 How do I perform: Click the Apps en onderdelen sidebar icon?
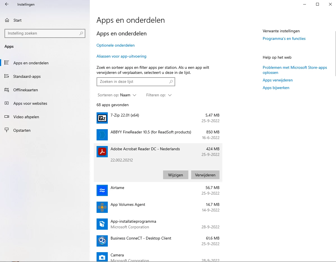click(x=7, y=63)
